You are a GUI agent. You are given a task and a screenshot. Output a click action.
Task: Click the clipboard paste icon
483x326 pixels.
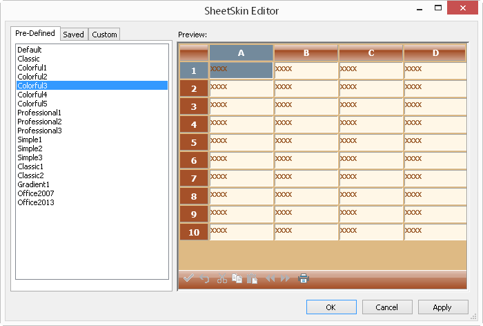tap(252, 278)
